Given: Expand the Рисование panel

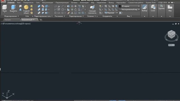Looking at the screenshot, I should point(60,16).
